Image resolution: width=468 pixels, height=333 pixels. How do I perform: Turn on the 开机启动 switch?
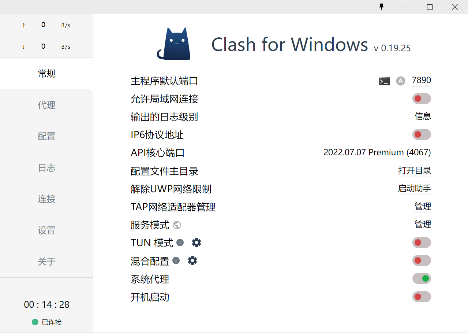[422, 297]
